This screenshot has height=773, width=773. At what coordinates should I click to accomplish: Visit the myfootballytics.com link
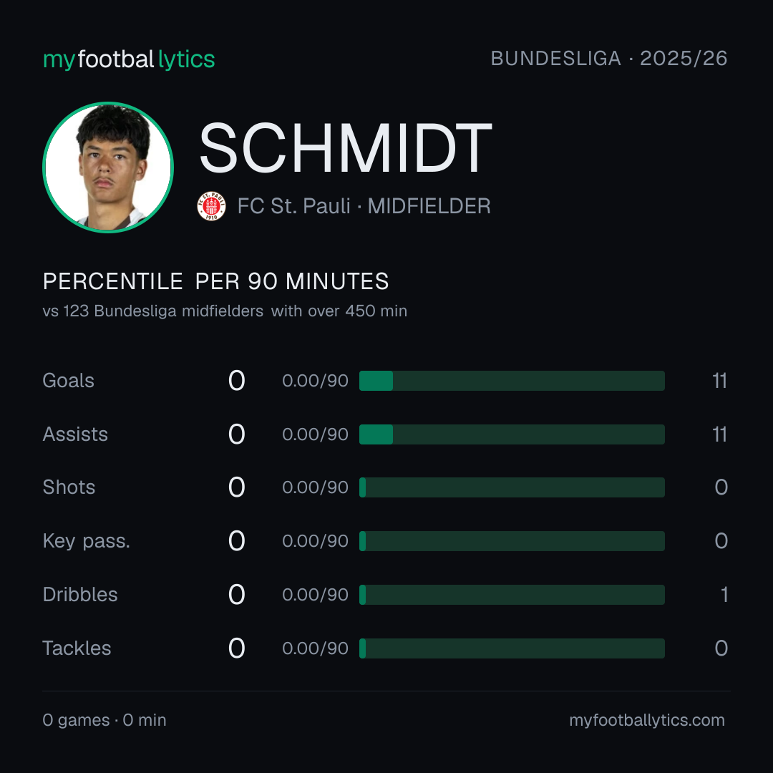(647, 720)
